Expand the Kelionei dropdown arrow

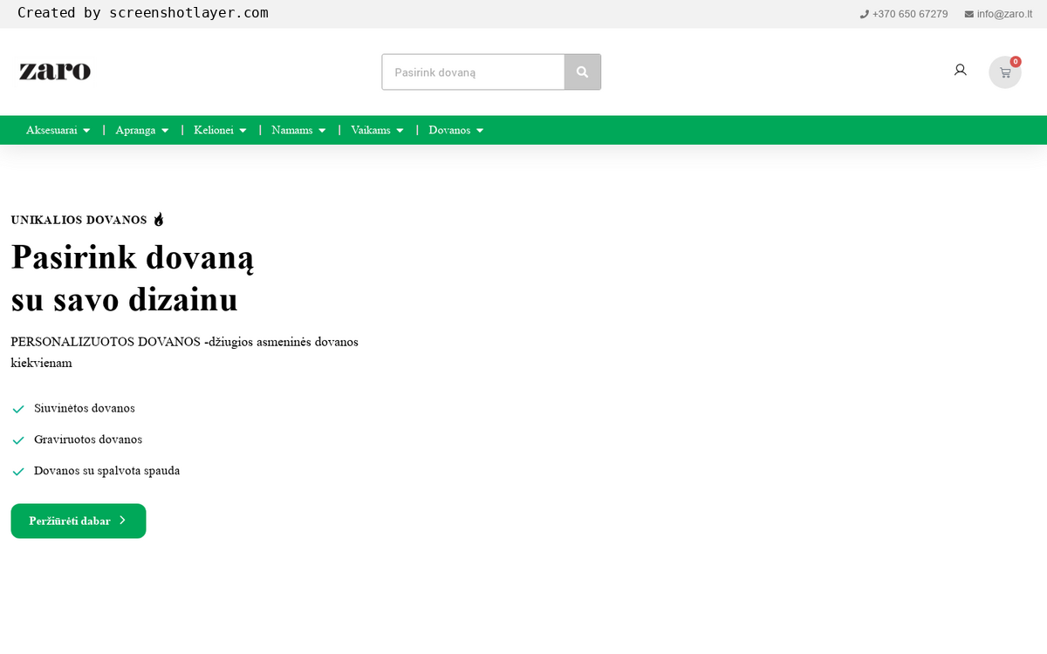[243, 131]
